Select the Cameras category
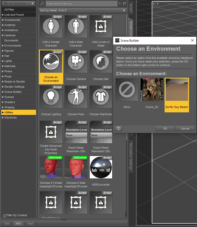197x227 pixels. coord(19,35)
